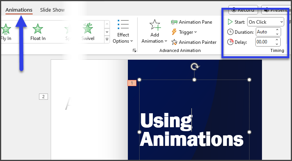Show the previous row of the animation gallery
292x161 pixels.
tap(107, 24)
